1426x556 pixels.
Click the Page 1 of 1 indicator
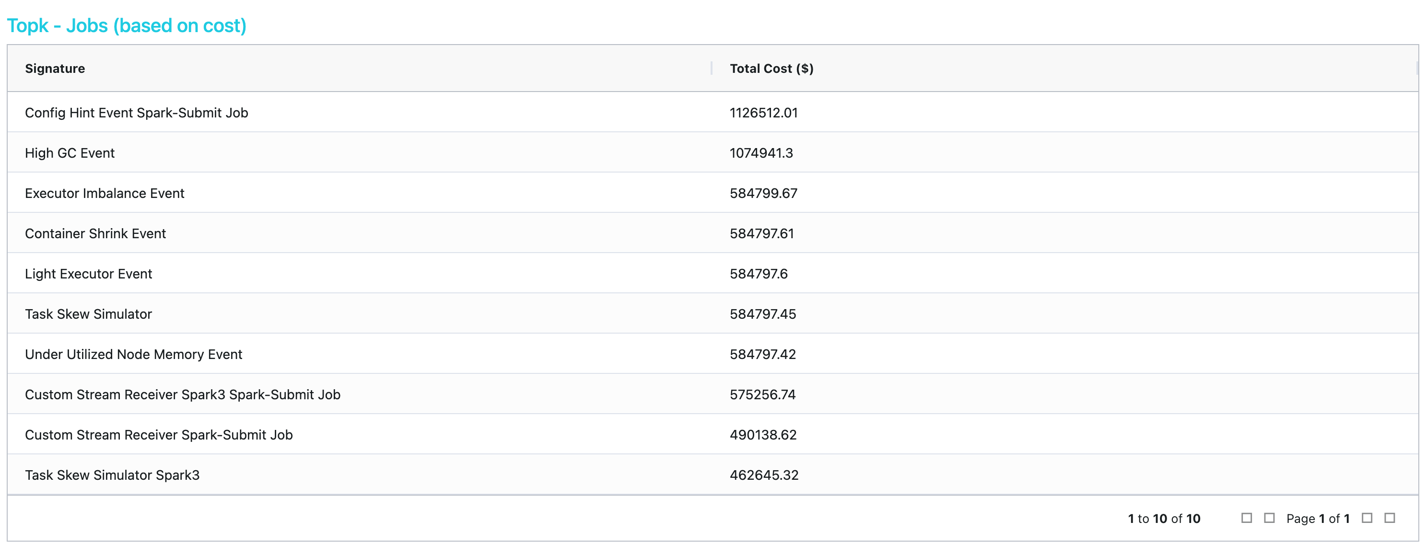click(x=1318, y=519)
